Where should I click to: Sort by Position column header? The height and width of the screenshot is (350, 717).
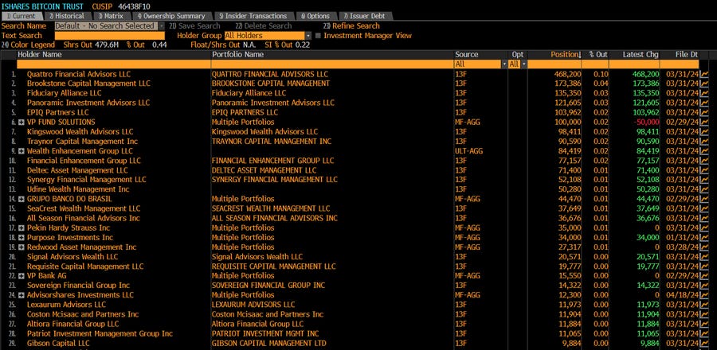[566, 54]
